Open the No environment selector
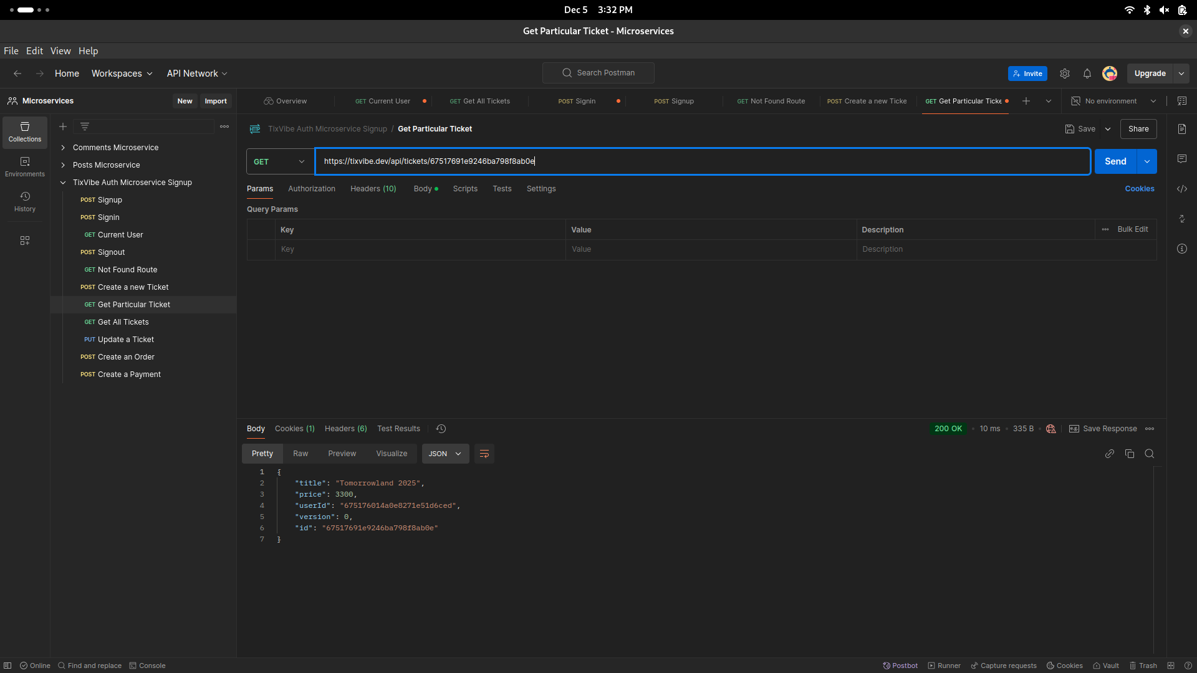Viewport: 1197px width, 673px height. (1113, 101)
